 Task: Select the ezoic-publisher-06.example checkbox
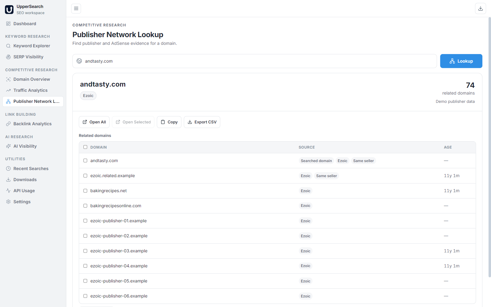coord(85,296)
